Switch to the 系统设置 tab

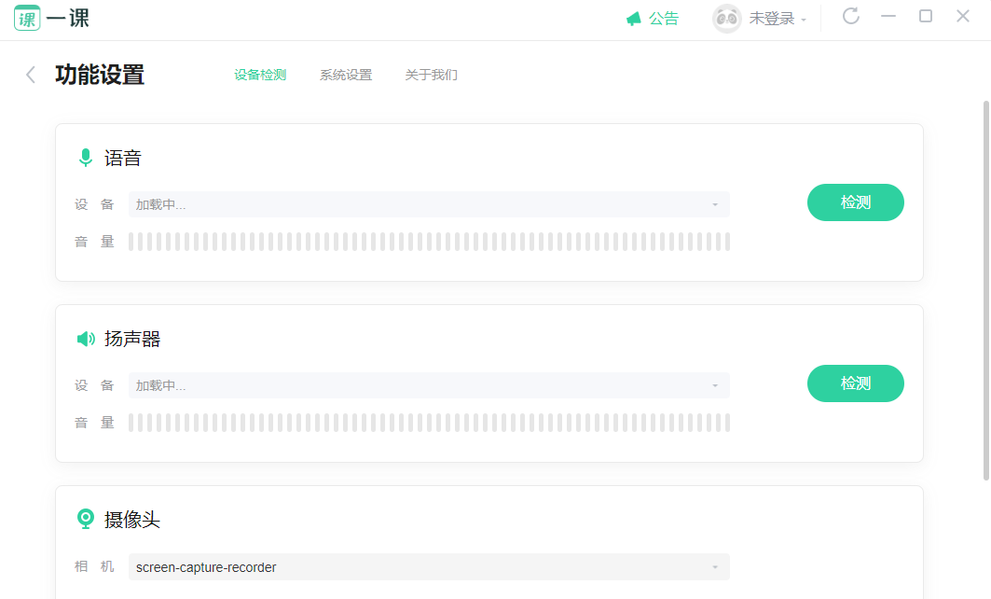(x=346, y=75)
